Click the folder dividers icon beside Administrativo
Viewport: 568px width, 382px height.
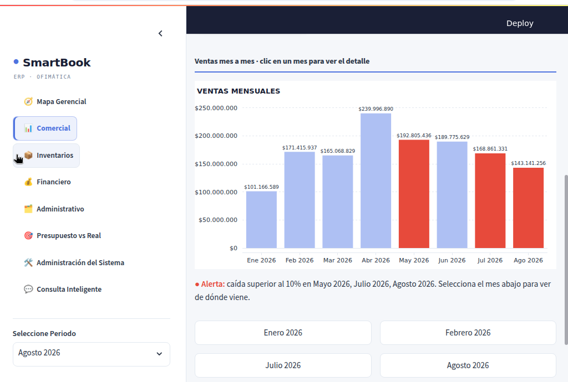pyautogui.click(x=28, y=209)
